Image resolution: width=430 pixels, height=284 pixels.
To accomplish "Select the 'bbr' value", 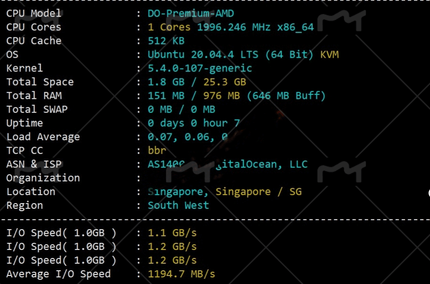I will click(x=157, y=150).
